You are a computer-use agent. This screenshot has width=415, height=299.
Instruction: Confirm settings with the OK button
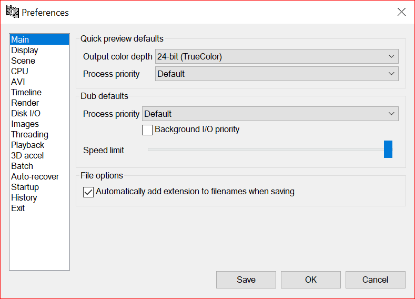(x=310, y=280)
